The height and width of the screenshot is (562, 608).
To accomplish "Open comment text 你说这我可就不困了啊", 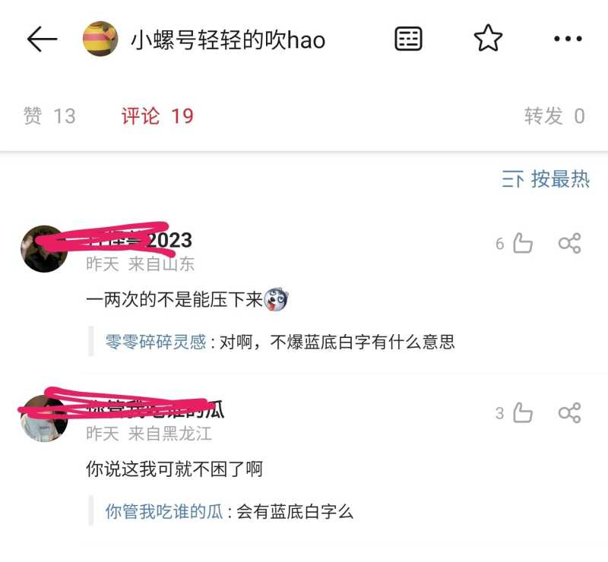I will (x=175, y=469).
